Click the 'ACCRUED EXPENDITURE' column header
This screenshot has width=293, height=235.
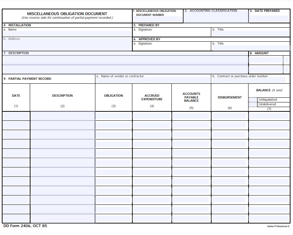coord(152,97)
